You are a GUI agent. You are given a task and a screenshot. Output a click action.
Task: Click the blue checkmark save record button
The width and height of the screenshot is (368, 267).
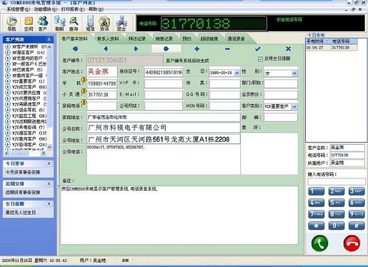[x=257, y=49]
